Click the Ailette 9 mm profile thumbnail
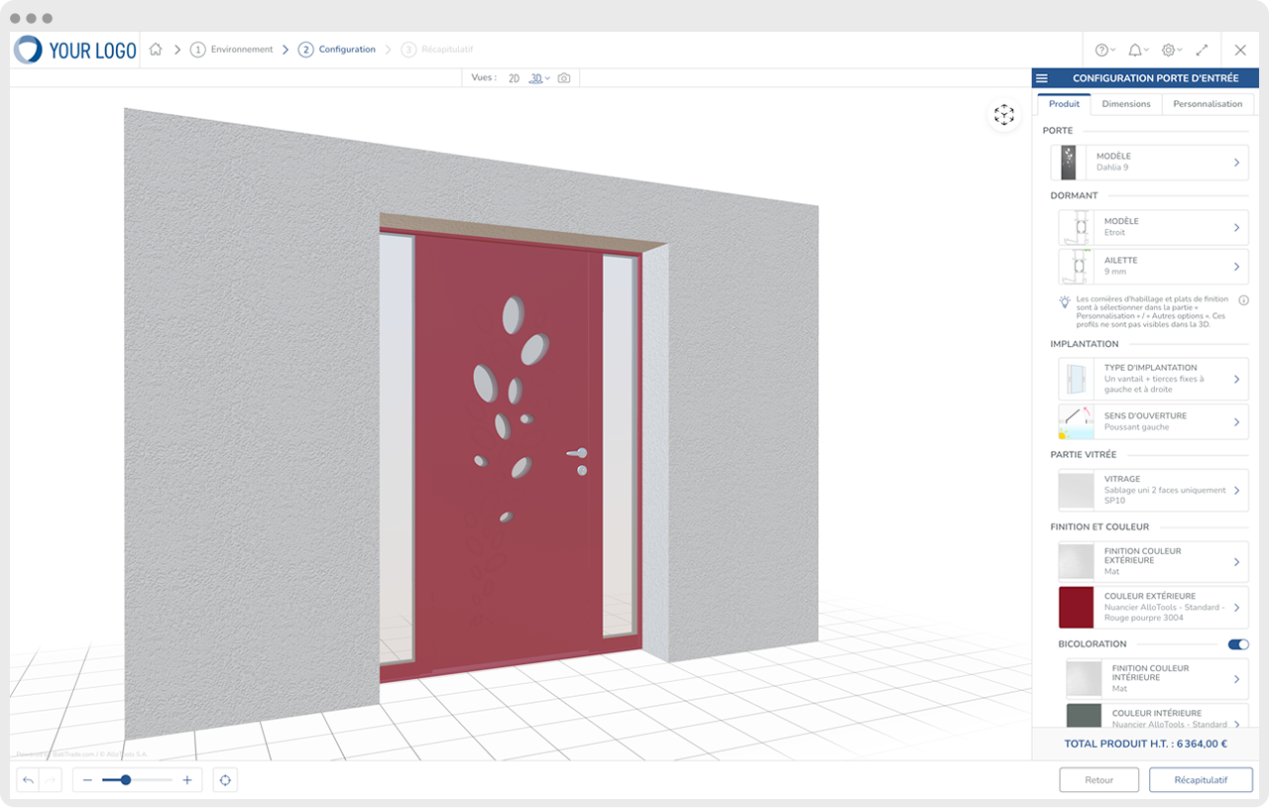This screenshot has height=808, width=1269. tap(1076, 266)
